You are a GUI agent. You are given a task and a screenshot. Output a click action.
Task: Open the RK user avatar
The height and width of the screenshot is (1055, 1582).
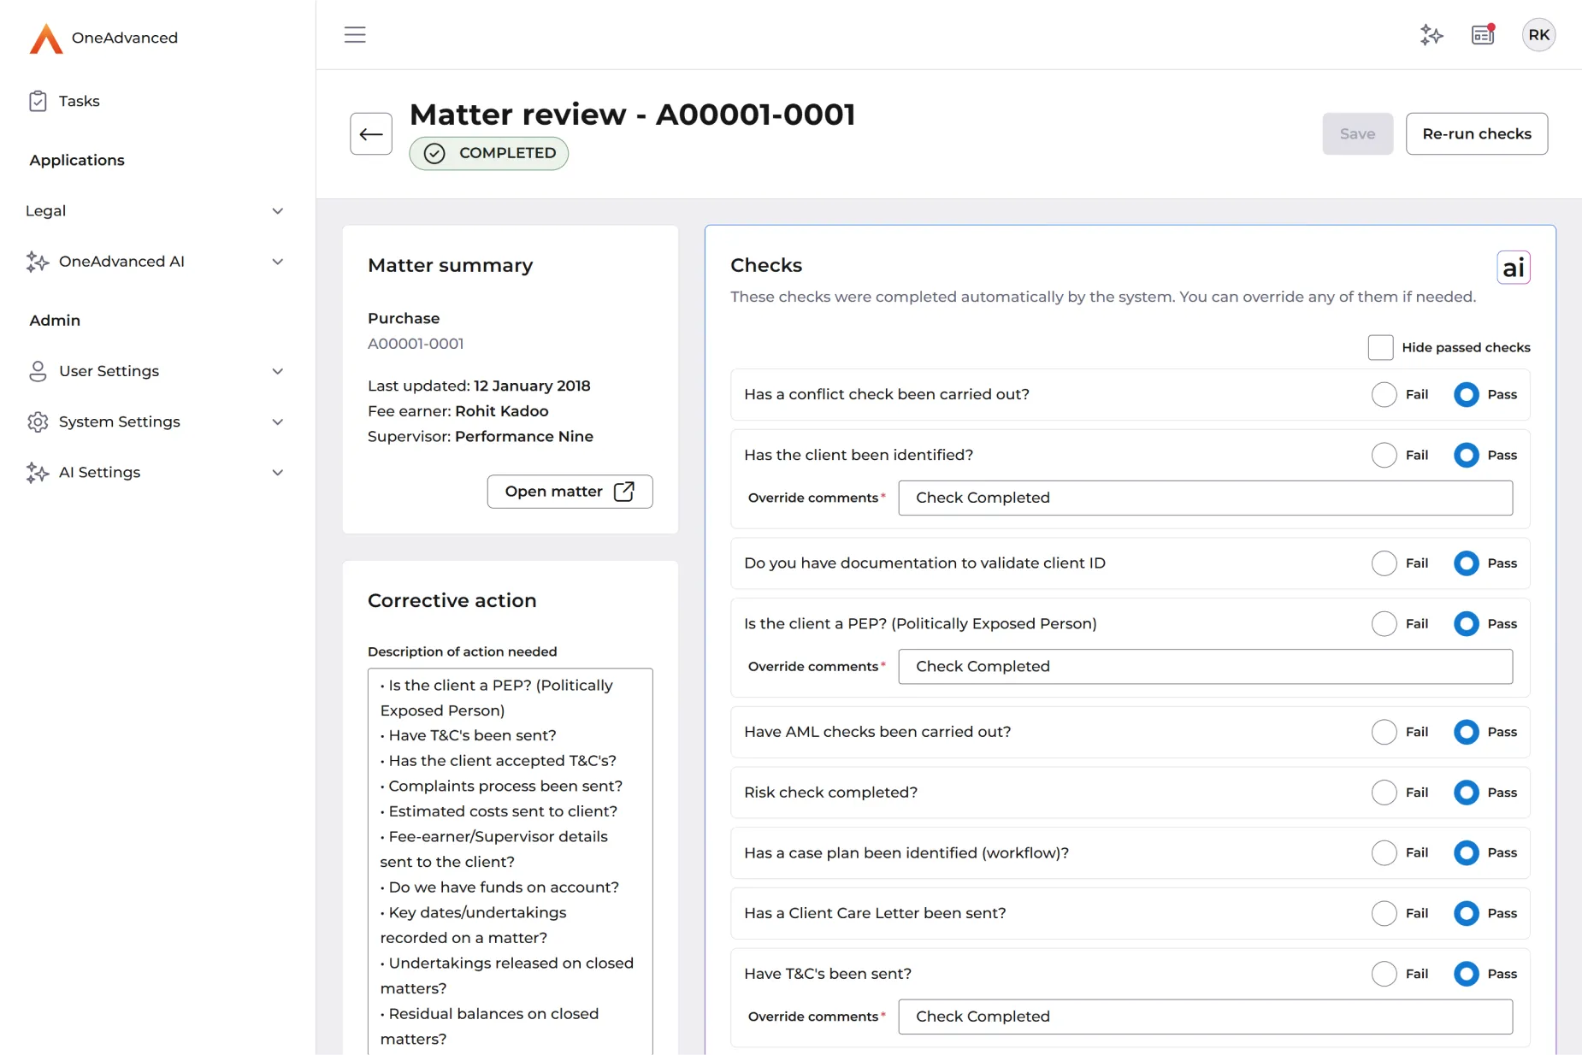(x=1538, y=35)
